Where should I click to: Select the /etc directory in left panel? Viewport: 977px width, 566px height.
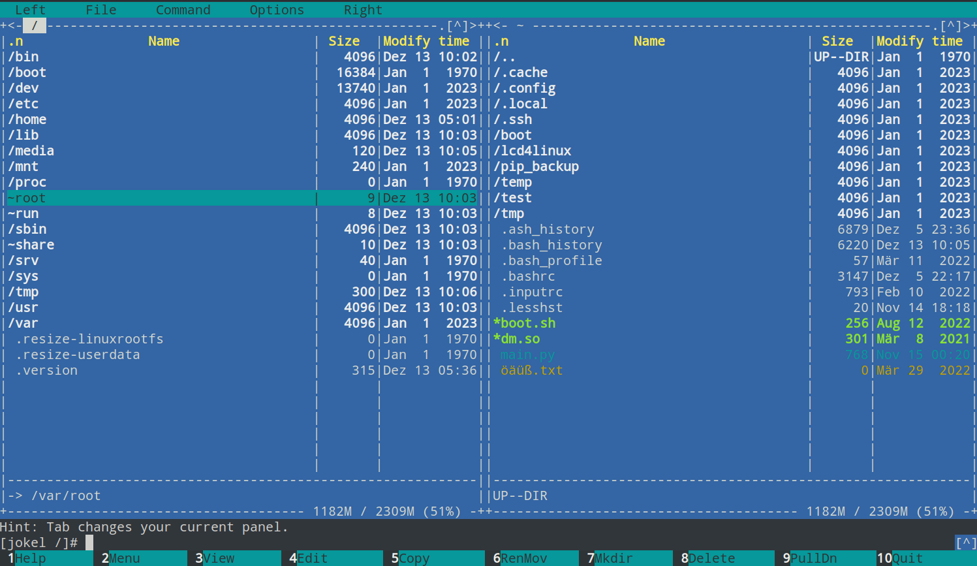tap(23, 104)
